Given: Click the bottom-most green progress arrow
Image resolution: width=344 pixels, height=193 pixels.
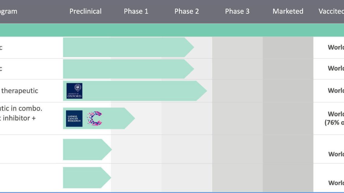Looking at the screenshot, I should point(86,178).
